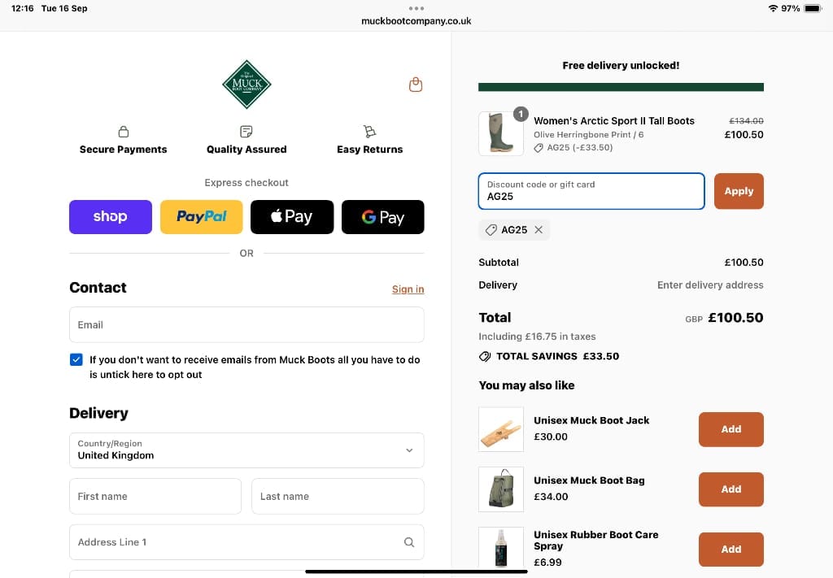Open the Country/Region dropdown
The height and width of the screenshot is (578, 833).
pos(246,450)
